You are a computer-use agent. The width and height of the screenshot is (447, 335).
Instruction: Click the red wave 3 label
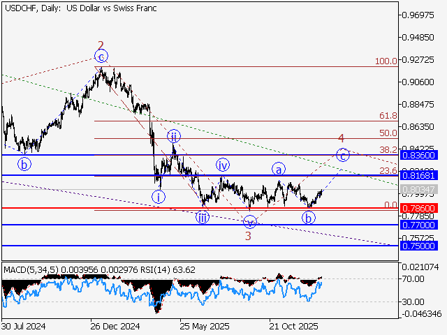click(247, 236)
